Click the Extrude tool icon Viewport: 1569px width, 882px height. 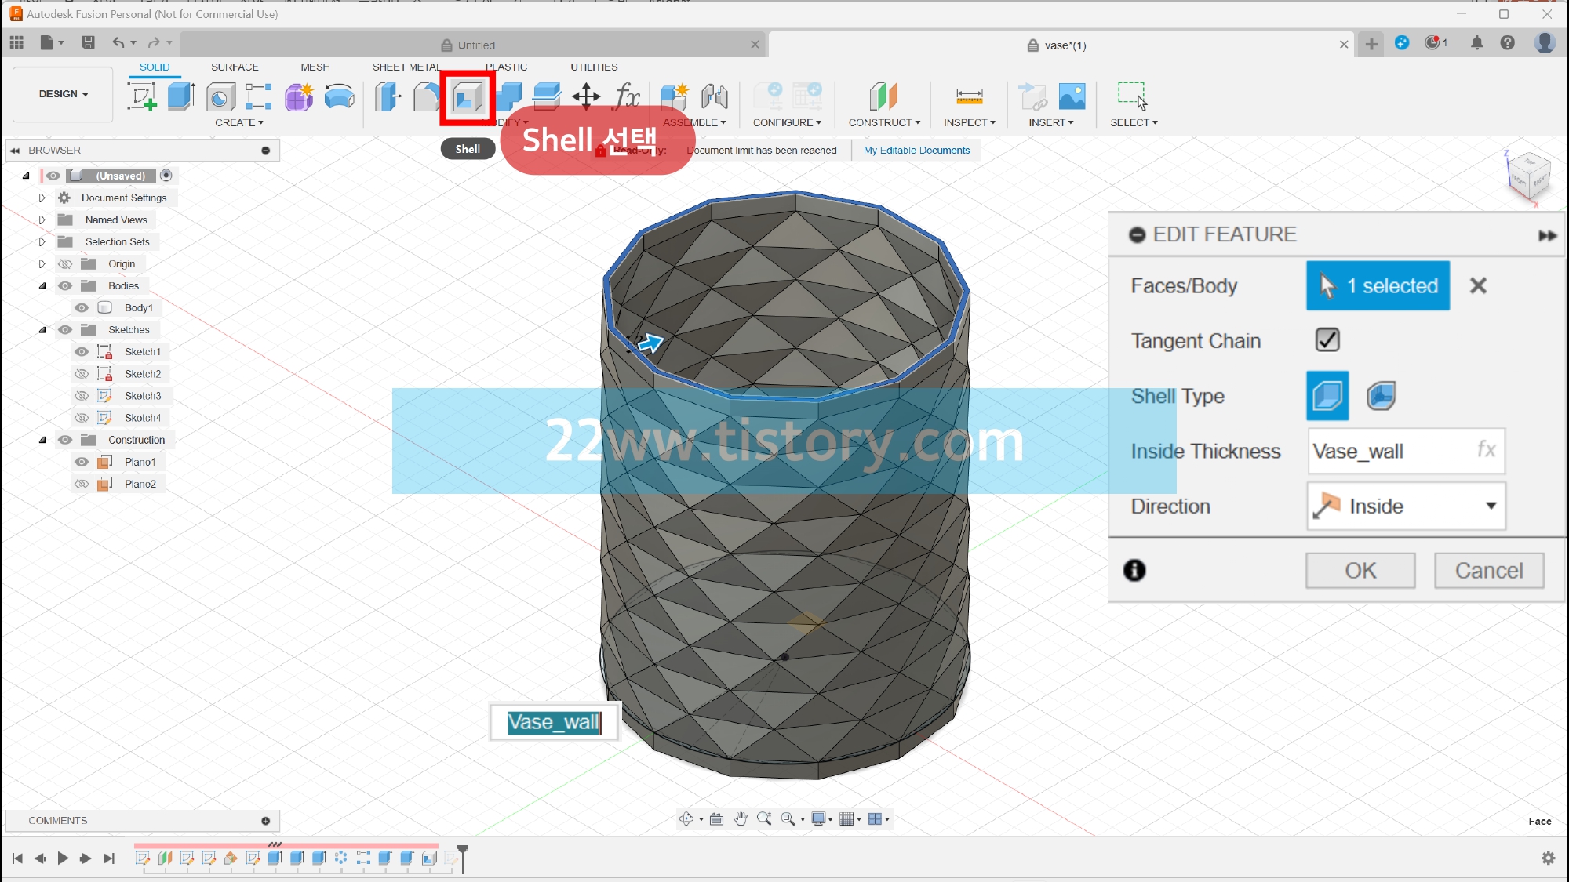(x=181, y=97)
